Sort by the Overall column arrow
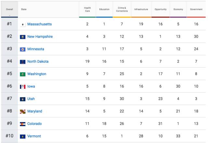 click(x=9, y=15)
